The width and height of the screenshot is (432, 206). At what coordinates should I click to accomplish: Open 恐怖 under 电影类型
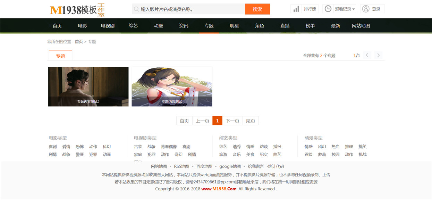[x=80, y=147]
